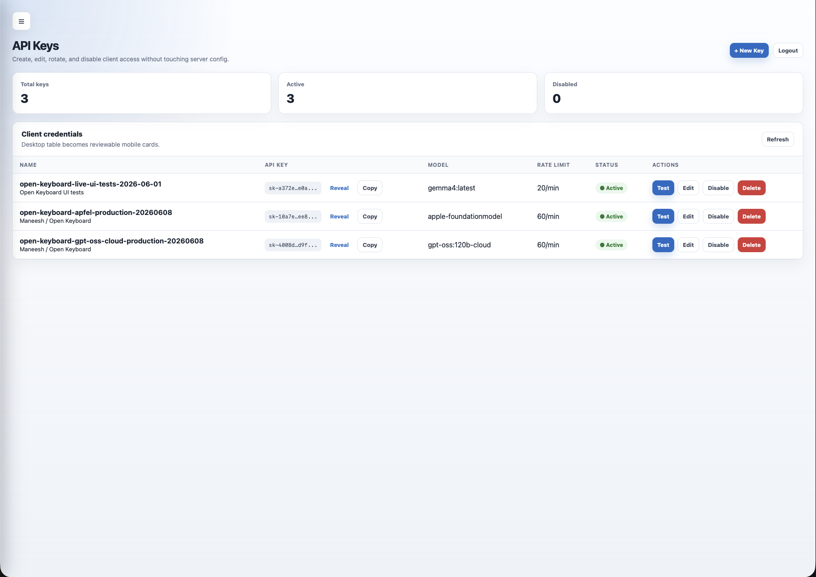Image resolution: width=816 pixels, height=577 pixels.
Task: Copy the apfel-production API key
Action: pyautogui.click(x=370, y=216)
